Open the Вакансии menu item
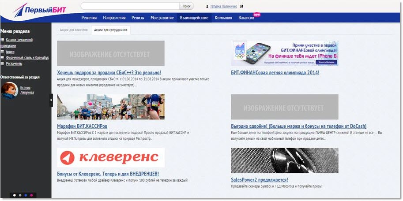 246,18
